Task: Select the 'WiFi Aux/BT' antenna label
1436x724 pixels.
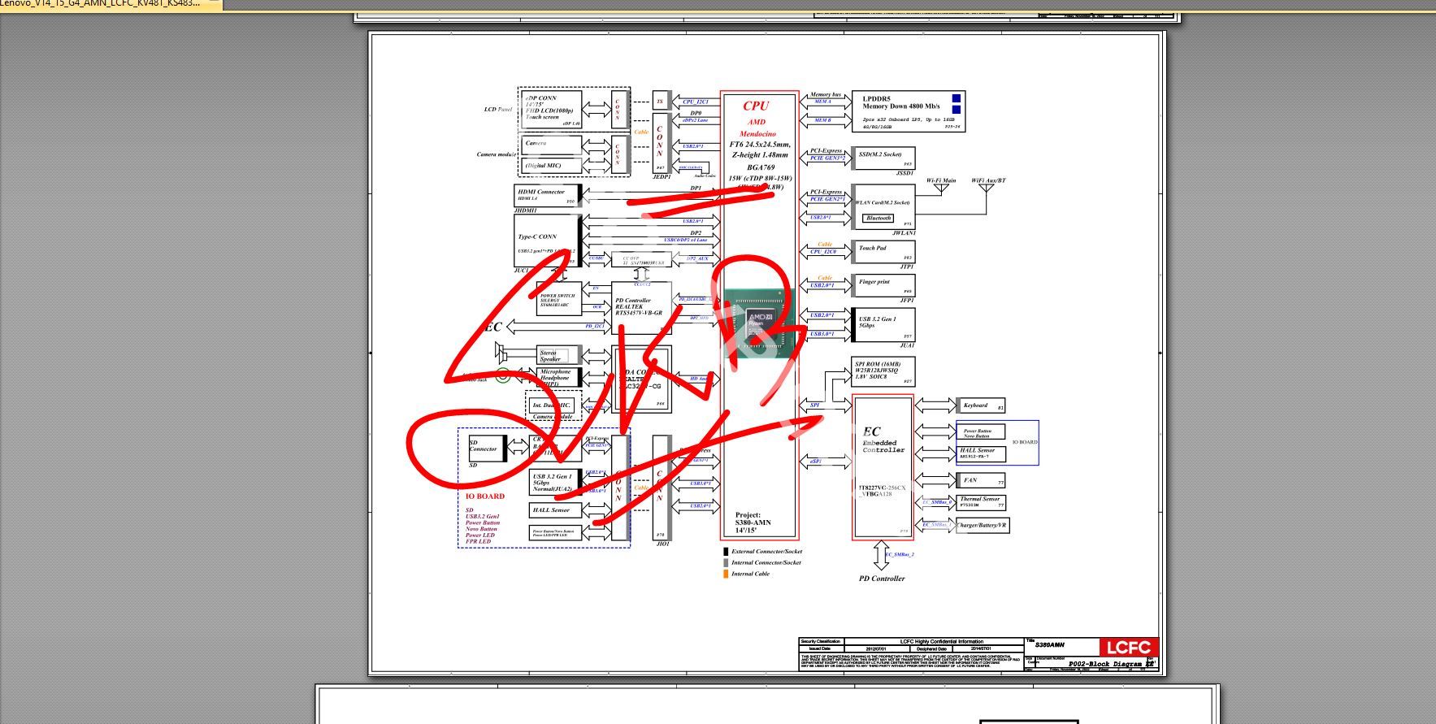Action: [988, 180]
